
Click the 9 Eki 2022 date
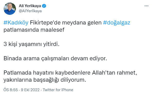click(30, 90)
